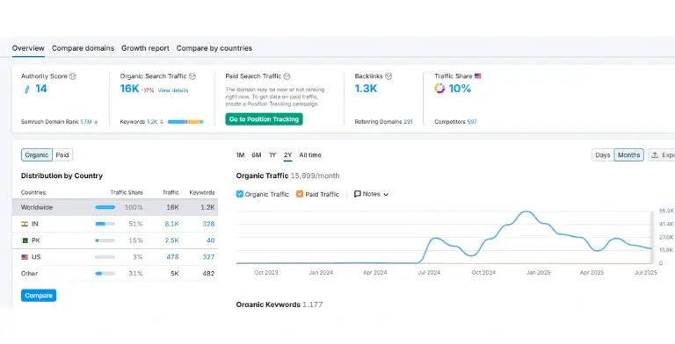Click the Semrush Domain Rank down arrow
This screenshot has height=344, width=675.
point(96,122)
